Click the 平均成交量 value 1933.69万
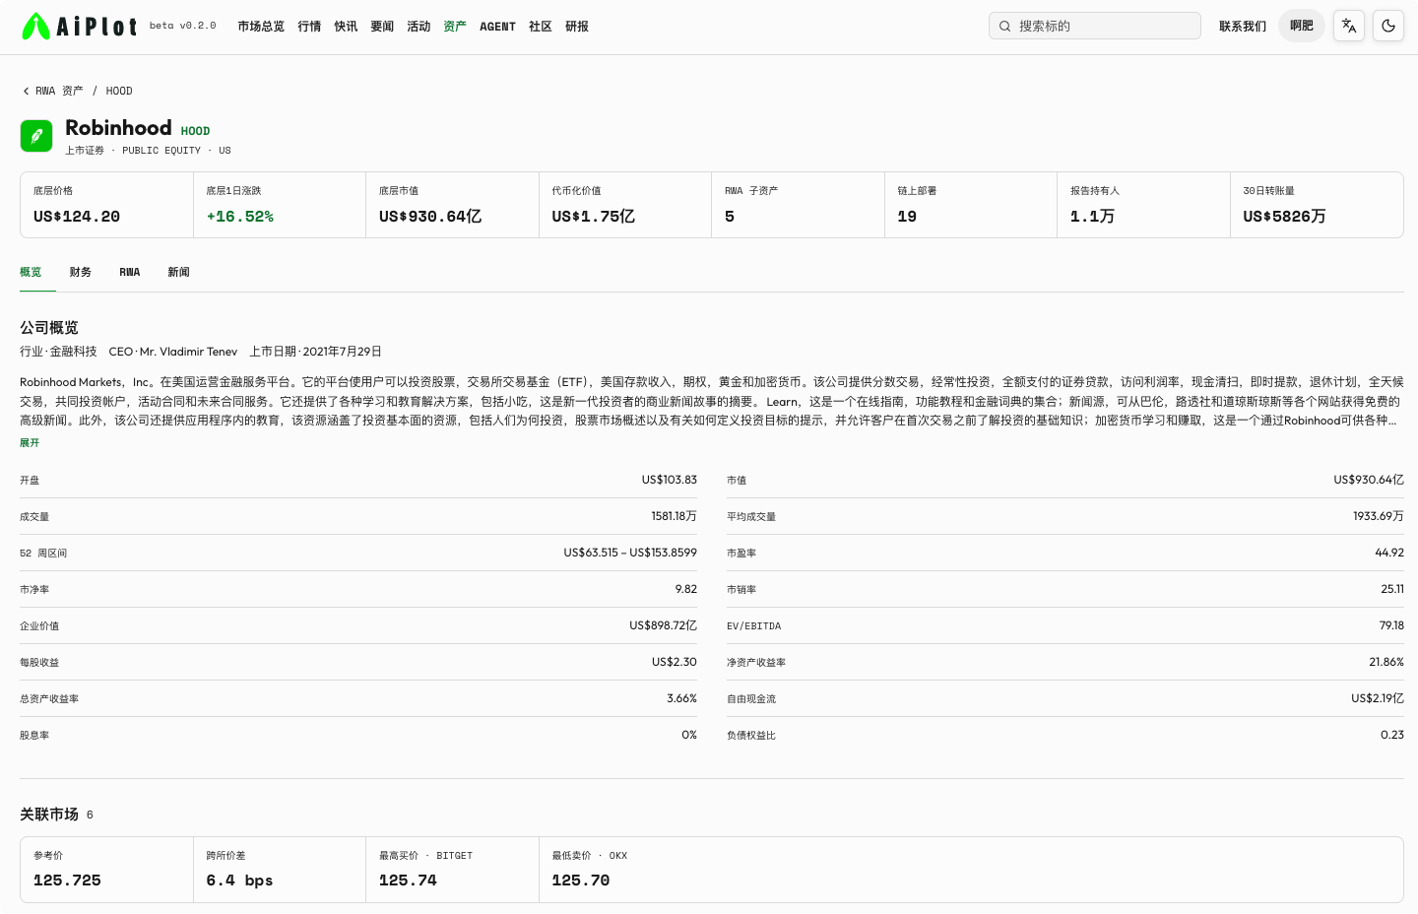1418x914 pixels. (1379, 516)
